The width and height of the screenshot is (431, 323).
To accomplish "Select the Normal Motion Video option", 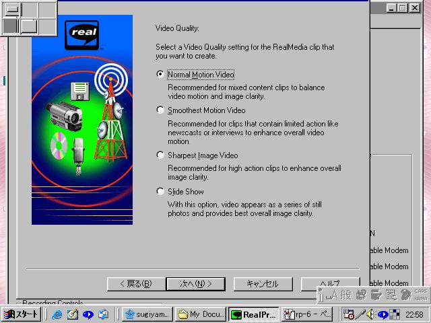I will (160, 75).
